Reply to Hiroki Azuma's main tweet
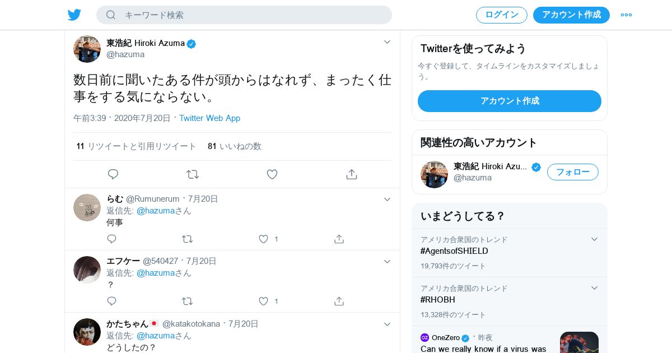The height and width of the screenshot is (353, 672). coord(113,174)
